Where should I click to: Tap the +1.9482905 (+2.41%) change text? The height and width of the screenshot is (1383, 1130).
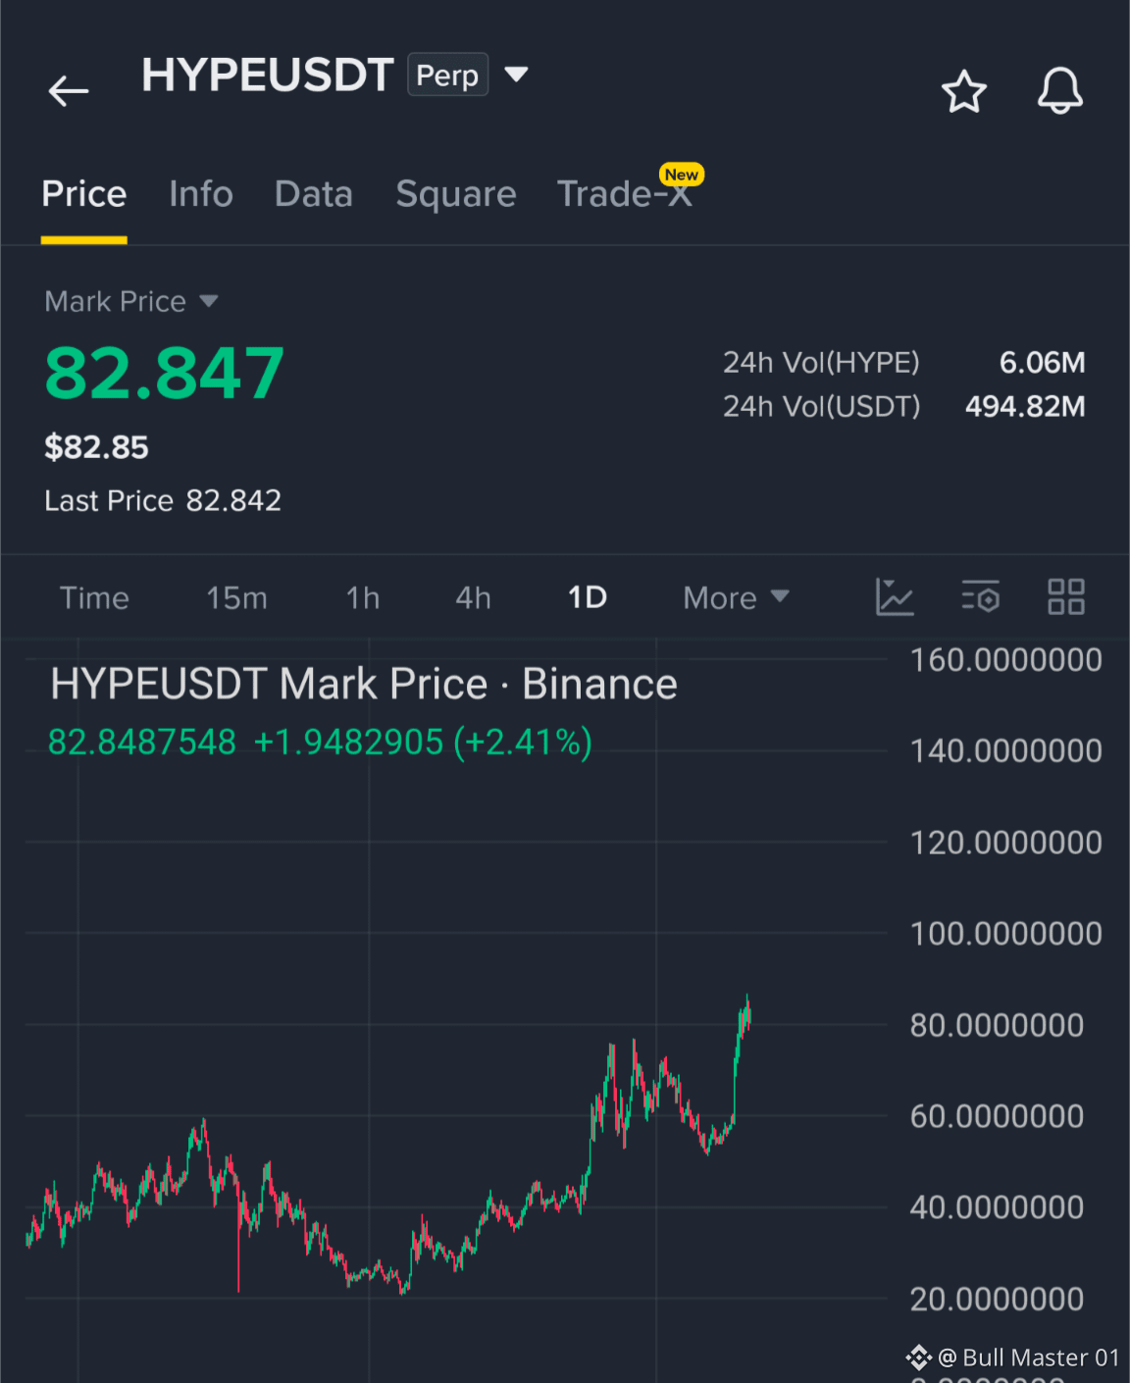pos(423,743)
